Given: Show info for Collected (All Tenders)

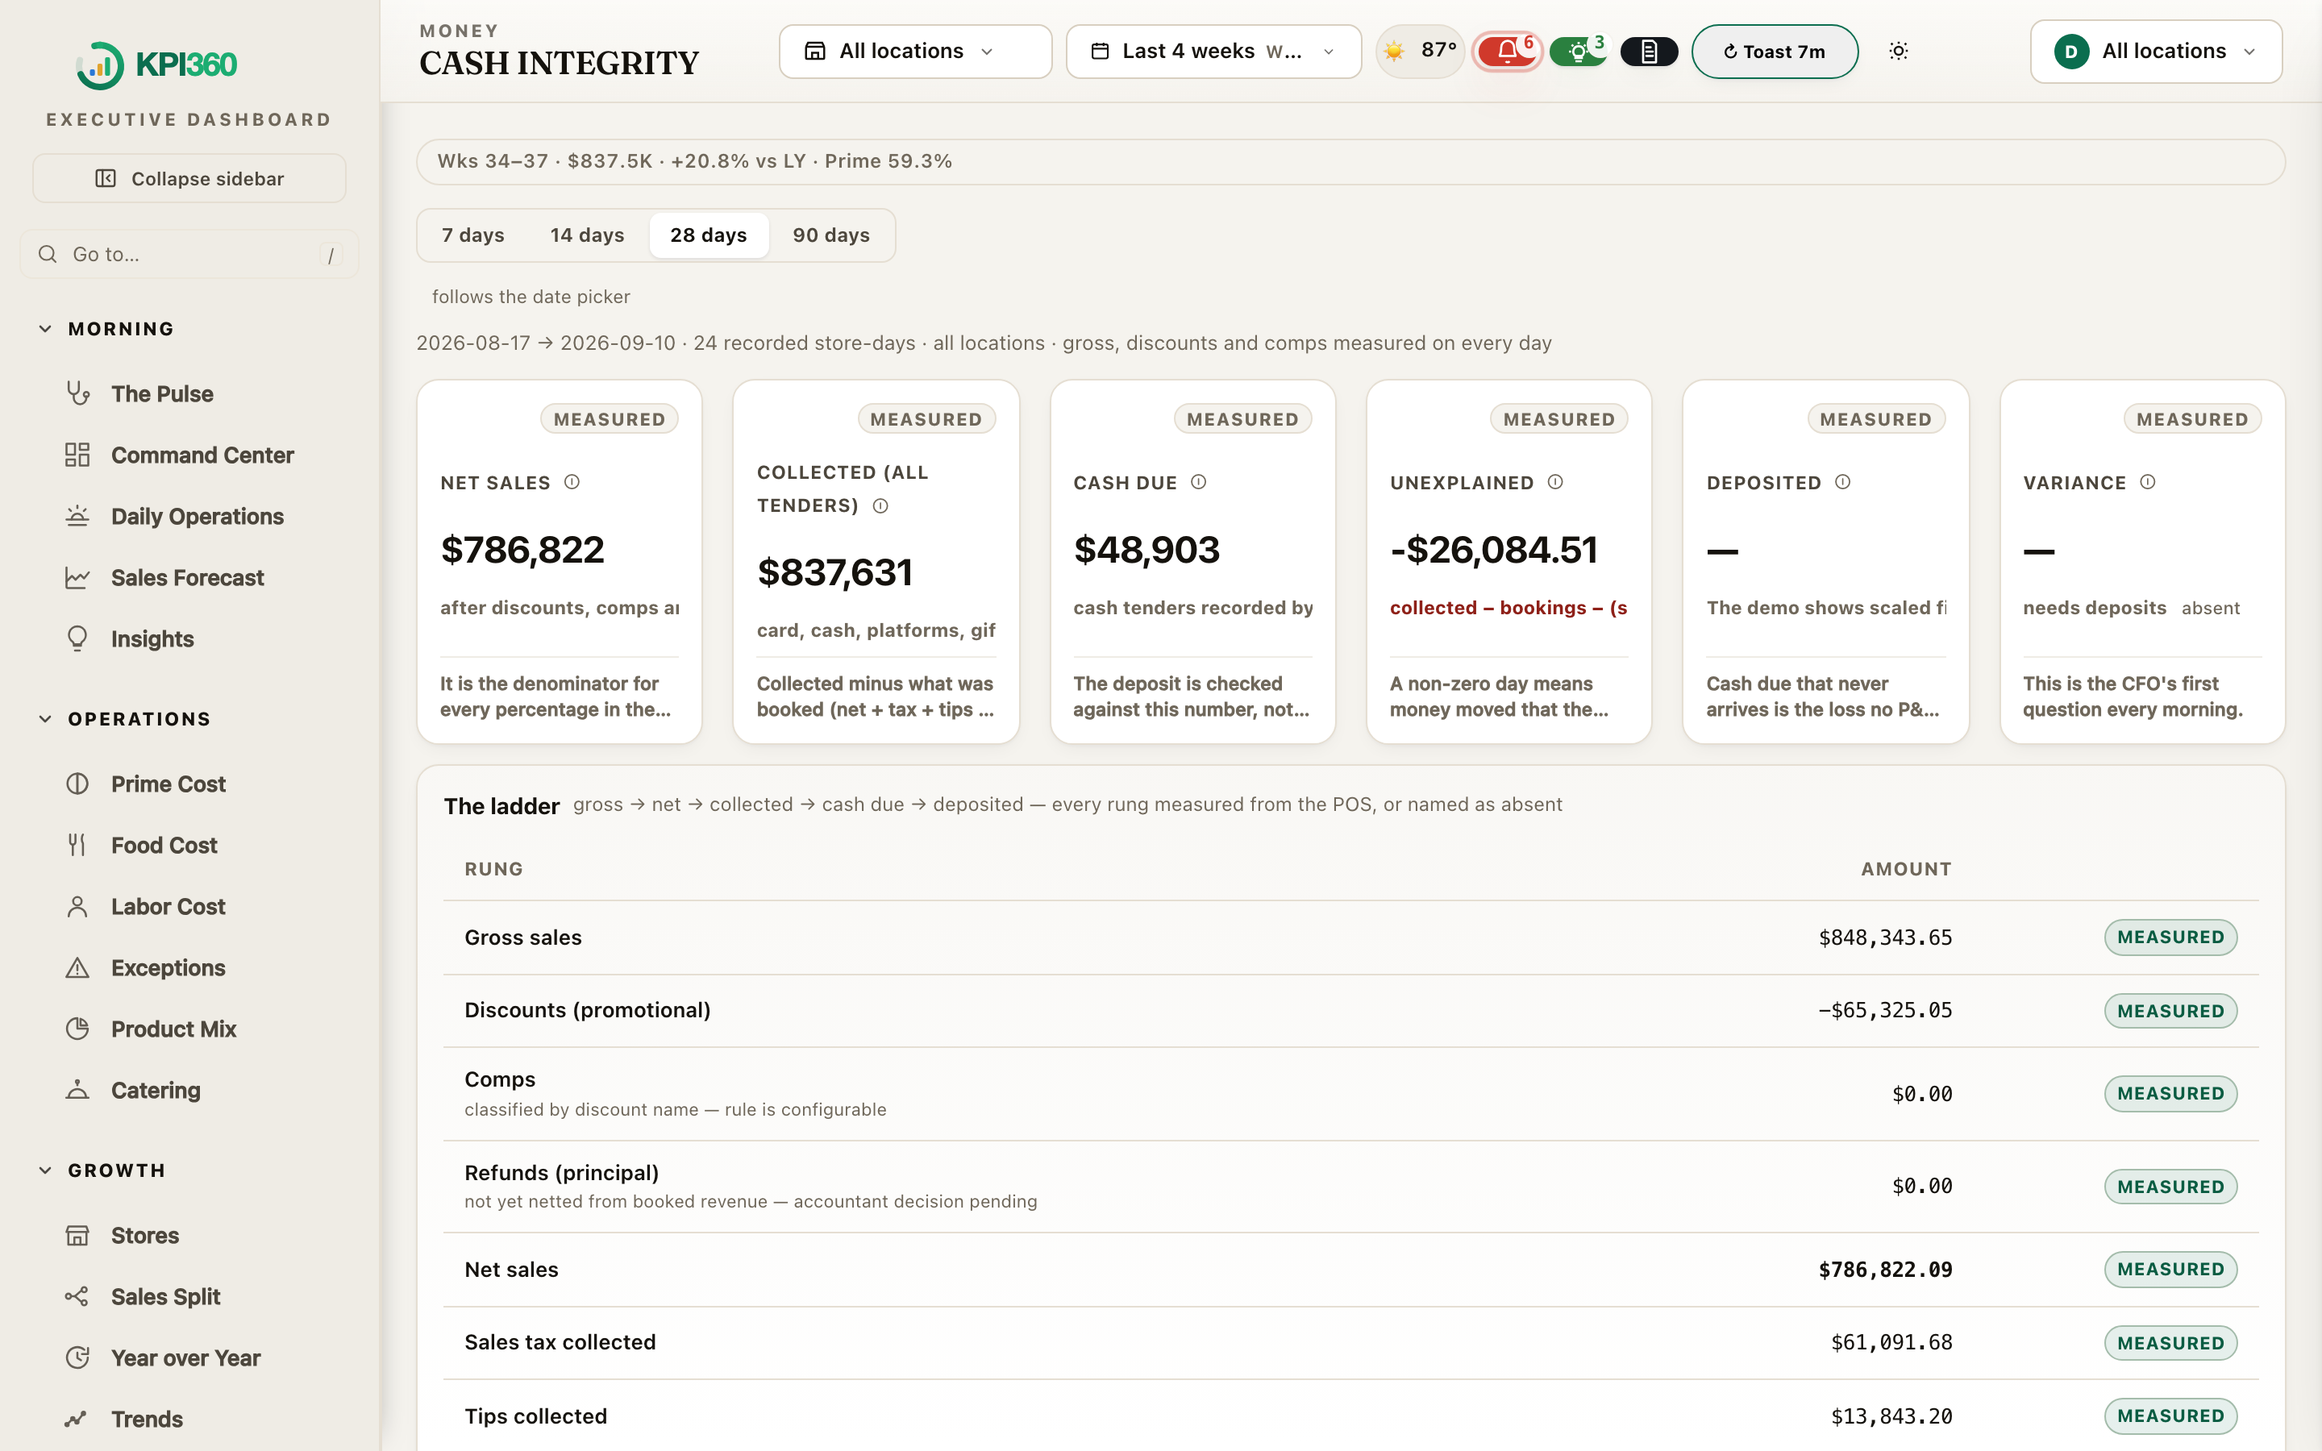Looking at the screenshot, I should click(880, 505).
